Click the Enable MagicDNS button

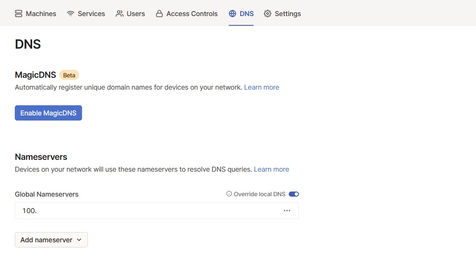coord(48,113)
